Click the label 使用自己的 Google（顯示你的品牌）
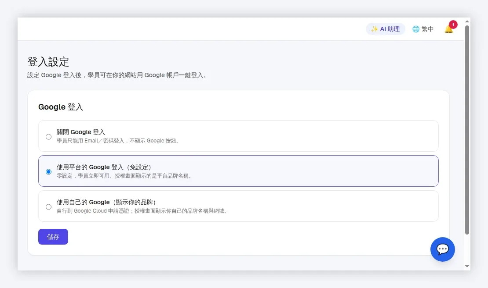This screenshot has height=288, width=488. point(107,202)
